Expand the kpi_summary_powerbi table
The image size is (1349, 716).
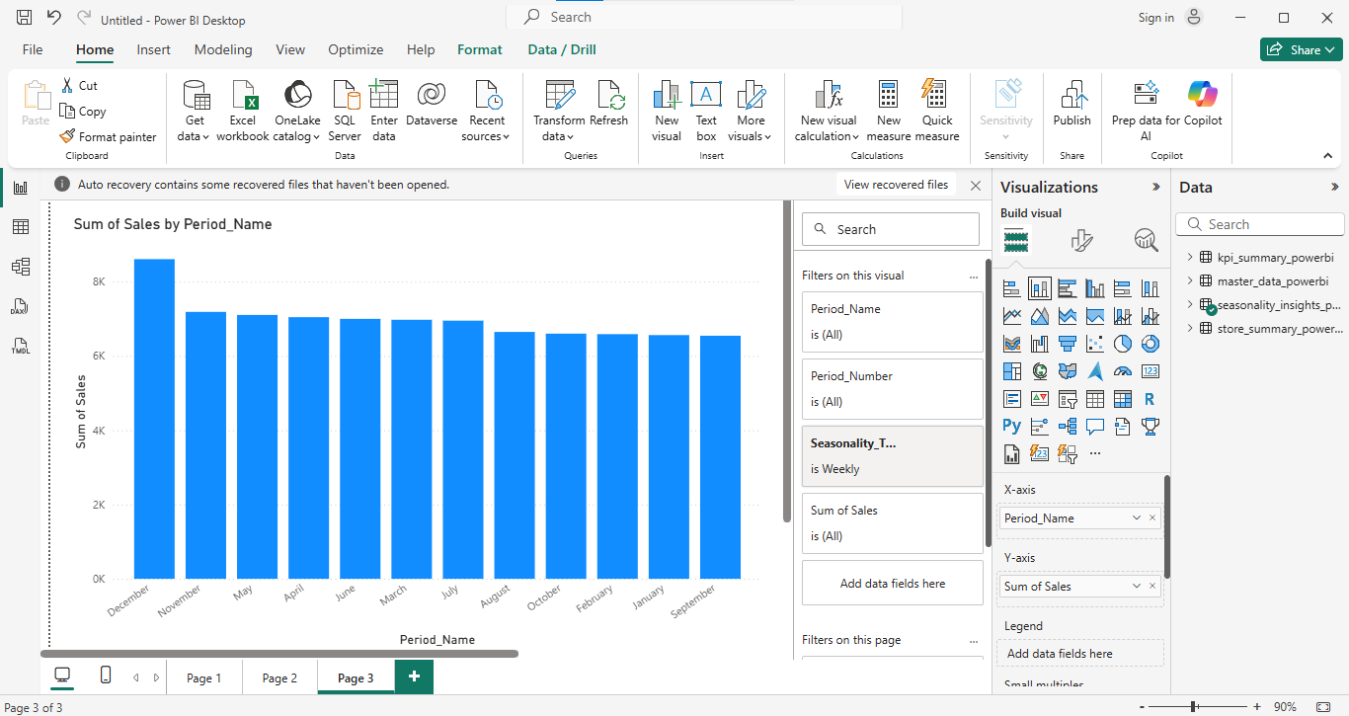1189,257
